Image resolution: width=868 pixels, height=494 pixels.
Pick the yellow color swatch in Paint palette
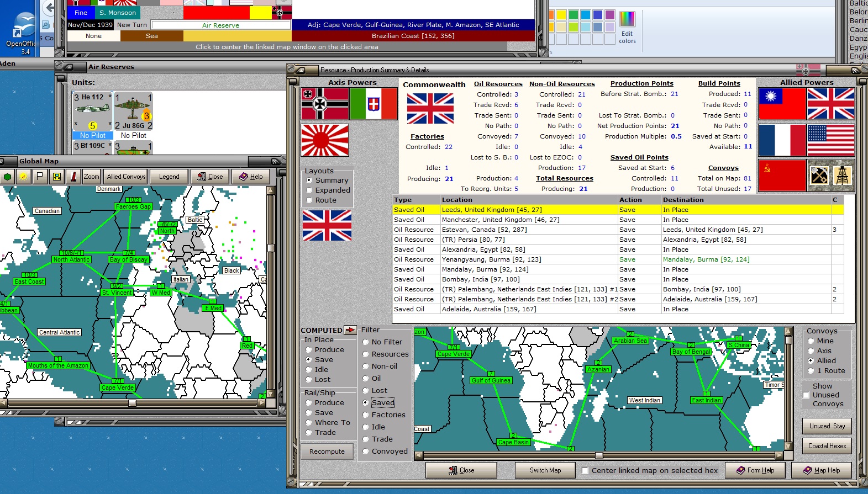(561, 15)
